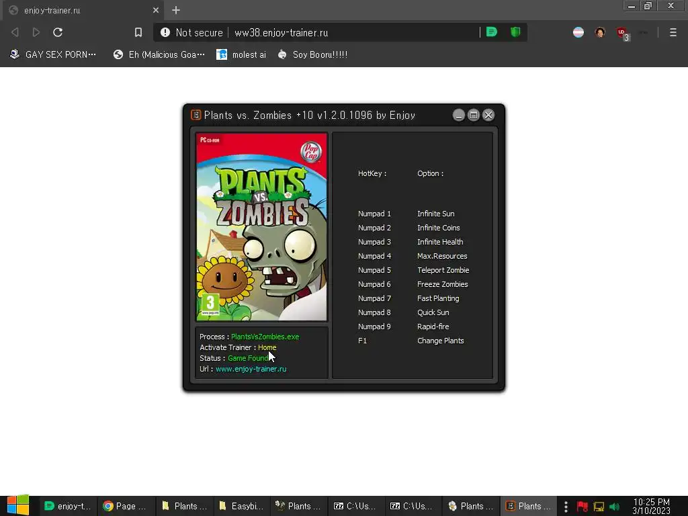688x516 pixels.
Task: Select the Fast Planting option
Action: click(438, 298)
